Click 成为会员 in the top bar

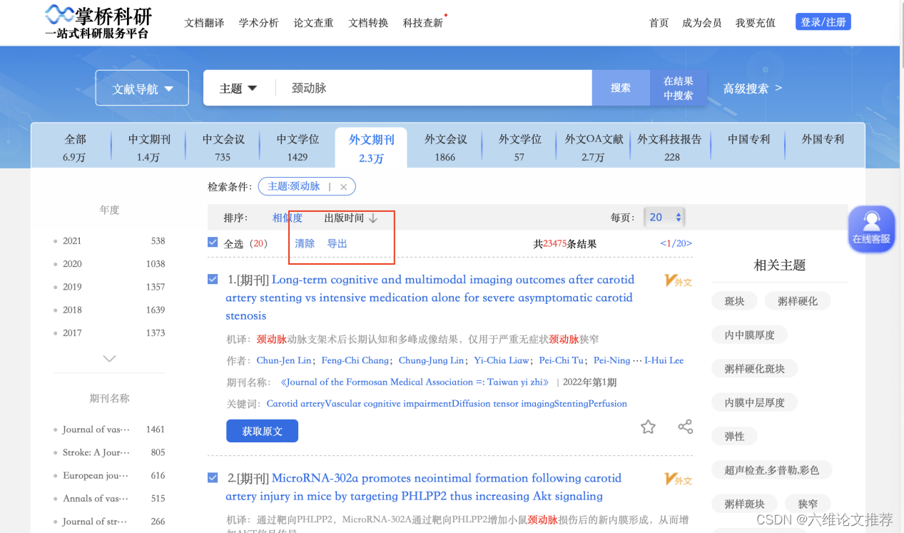702,23
